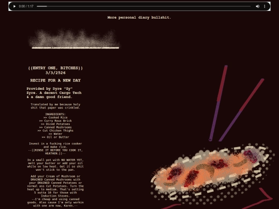Click the smoke waveform image
The width and height of the screenshot is (279, 209).
coord(74,39)
